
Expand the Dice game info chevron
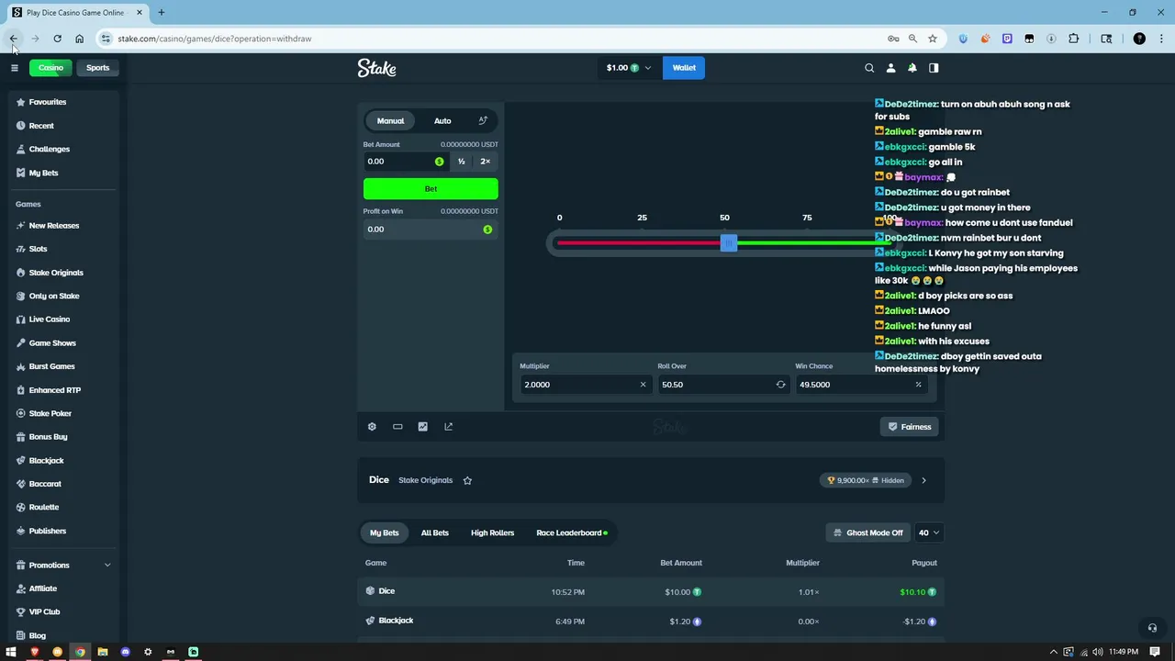tap(923, 480)
